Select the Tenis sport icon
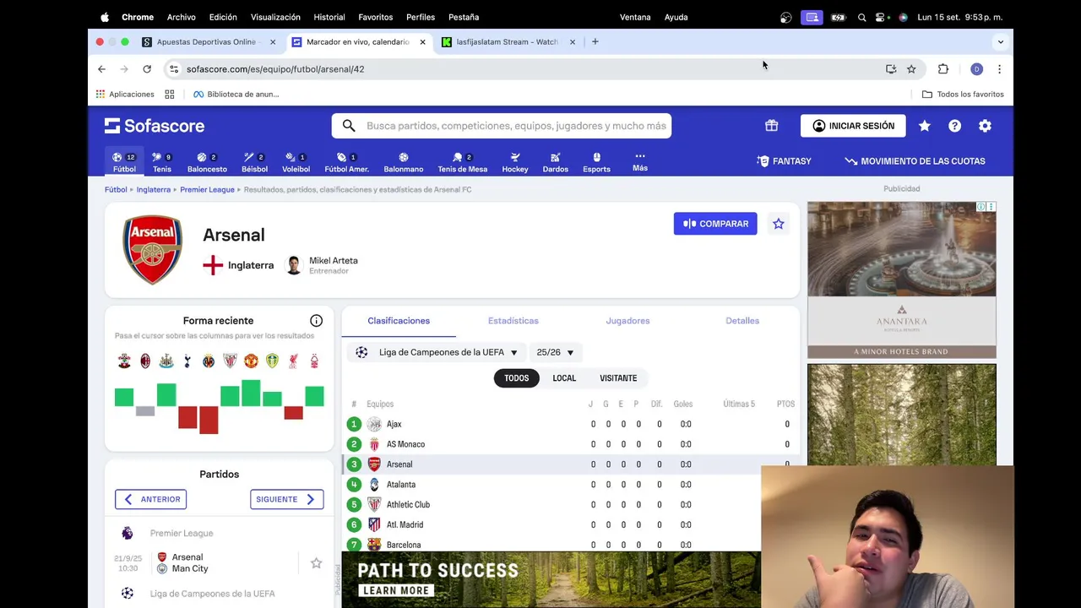Image resolution: width=1081 pixels, height=608 pixels. click(161, 162)
